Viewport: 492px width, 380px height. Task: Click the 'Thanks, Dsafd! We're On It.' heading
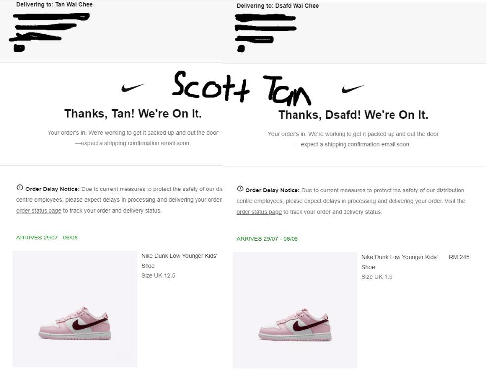[353, 115]
